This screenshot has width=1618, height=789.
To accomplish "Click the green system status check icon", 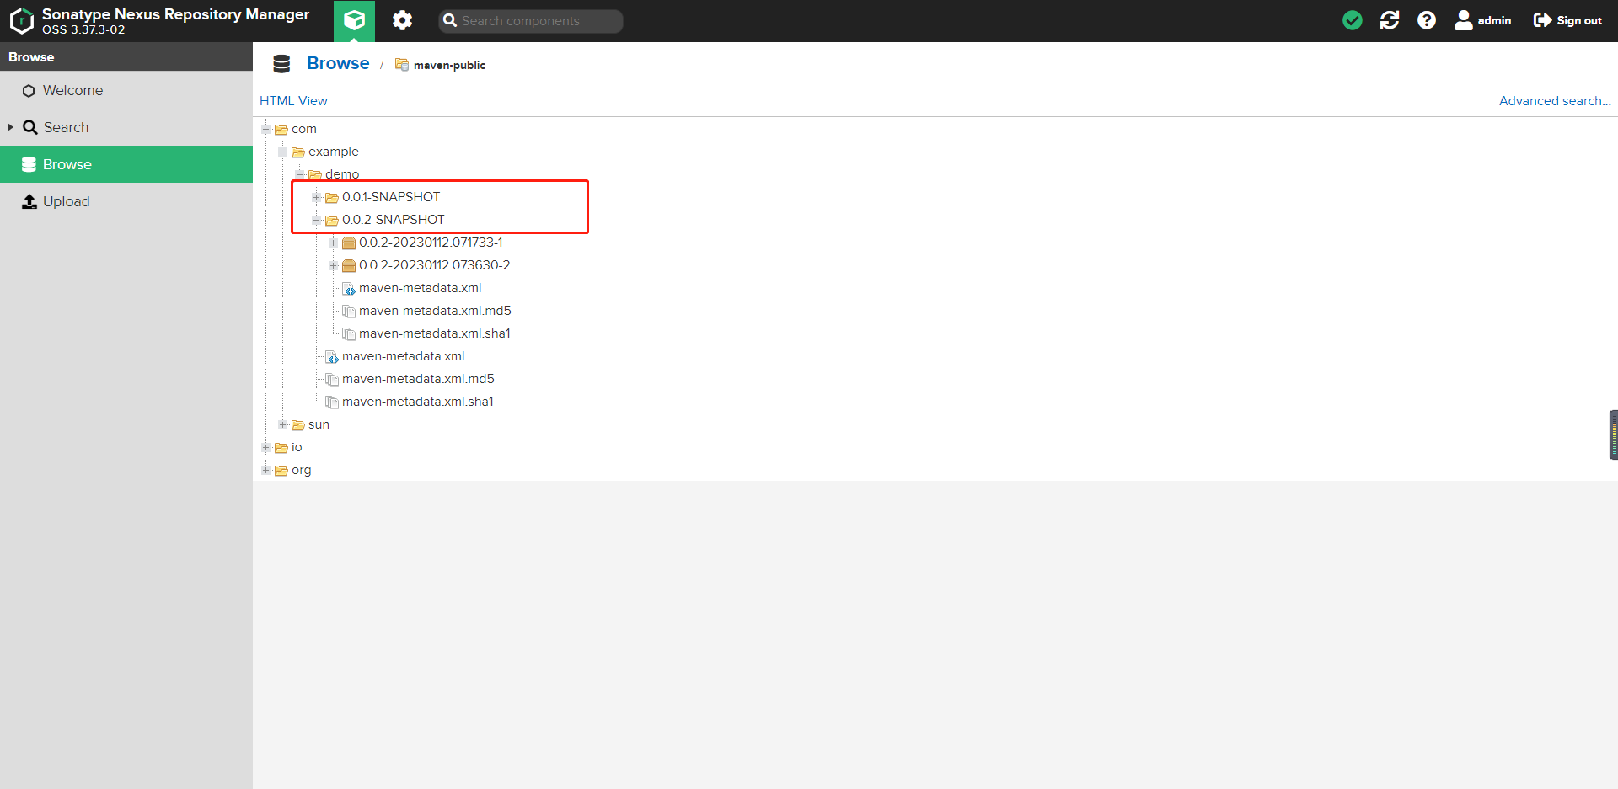I will pos(1353,20).
